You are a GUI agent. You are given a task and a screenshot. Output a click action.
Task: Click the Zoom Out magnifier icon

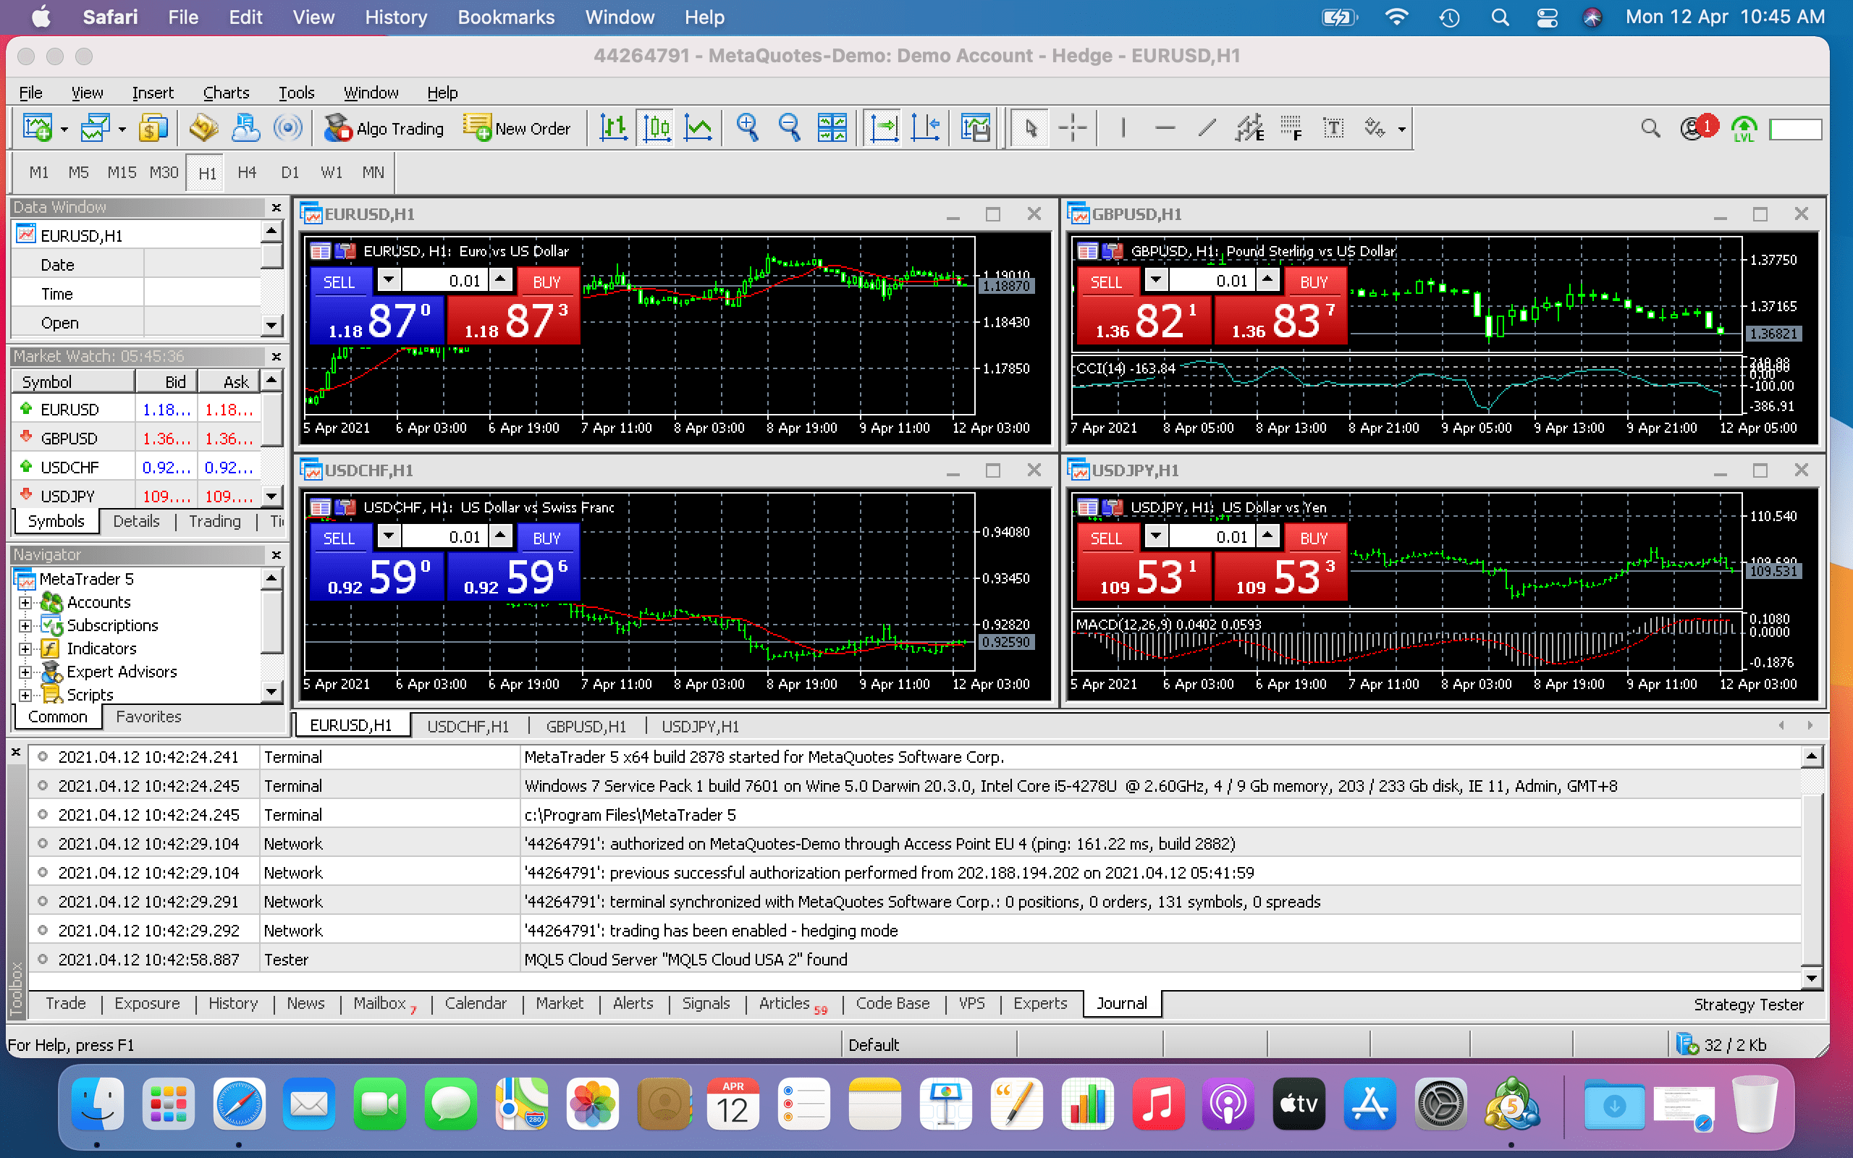pyautogui.click(x=789, y=128)
